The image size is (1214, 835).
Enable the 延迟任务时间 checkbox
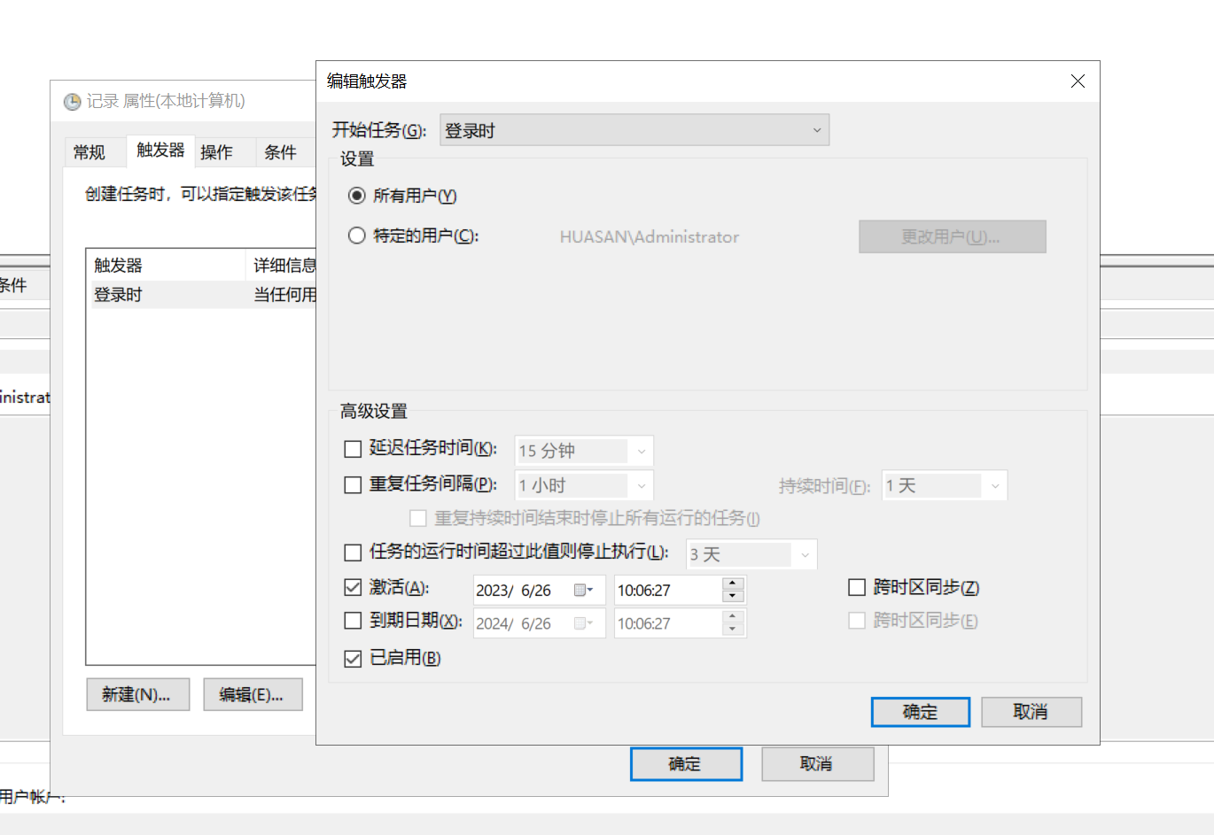coord(353,449)
